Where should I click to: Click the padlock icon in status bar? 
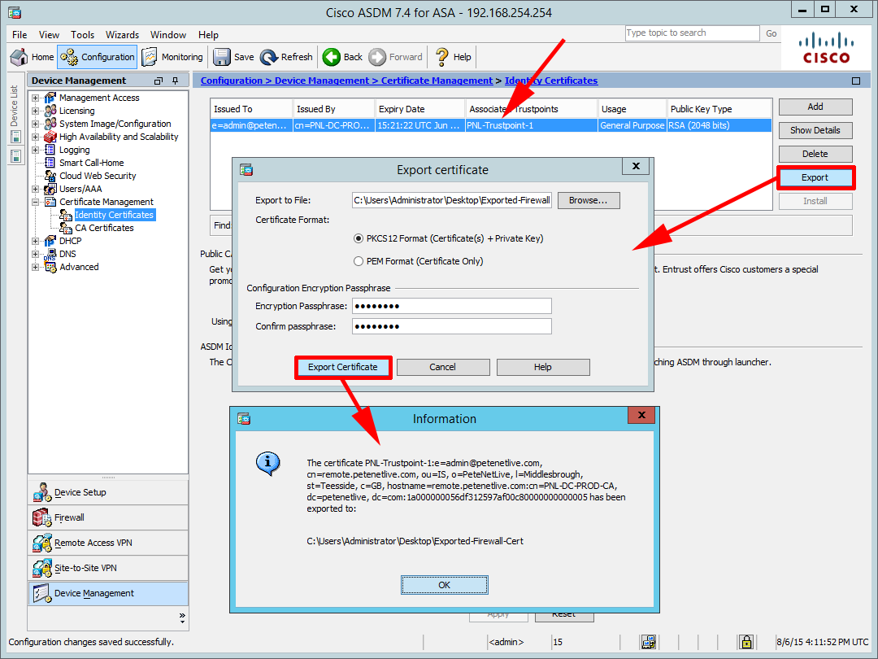coord(745,642)
